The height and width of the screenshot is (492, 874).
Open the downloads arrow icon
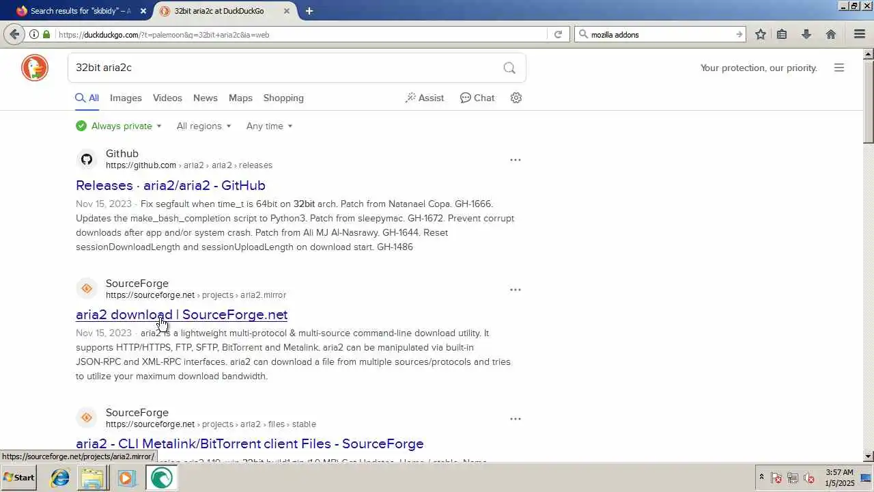[x=806, y=34]
